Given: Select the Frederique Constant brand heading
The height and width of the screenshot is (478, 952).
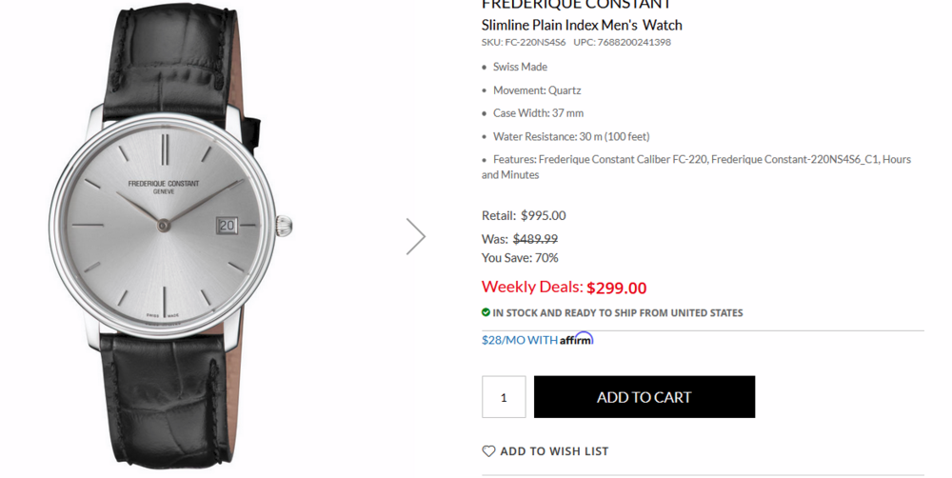Looking at the screenshot, I should [x=576, y=5].
